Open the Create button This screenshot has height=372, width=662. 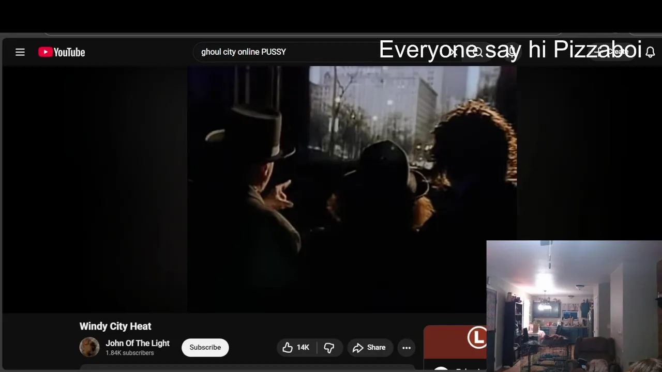613,52
